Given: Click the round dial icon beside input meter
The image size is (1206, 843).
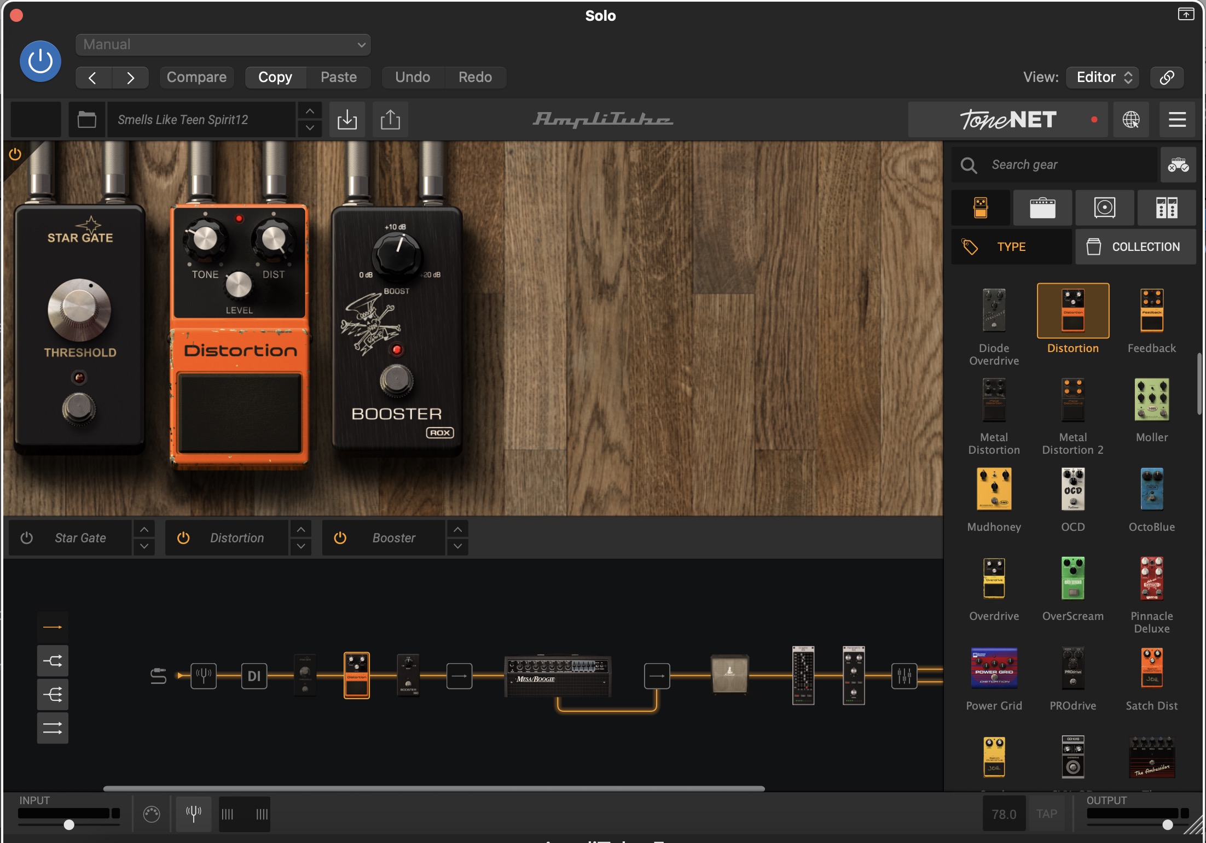Looking at the screenshot, I should (152, 814).
